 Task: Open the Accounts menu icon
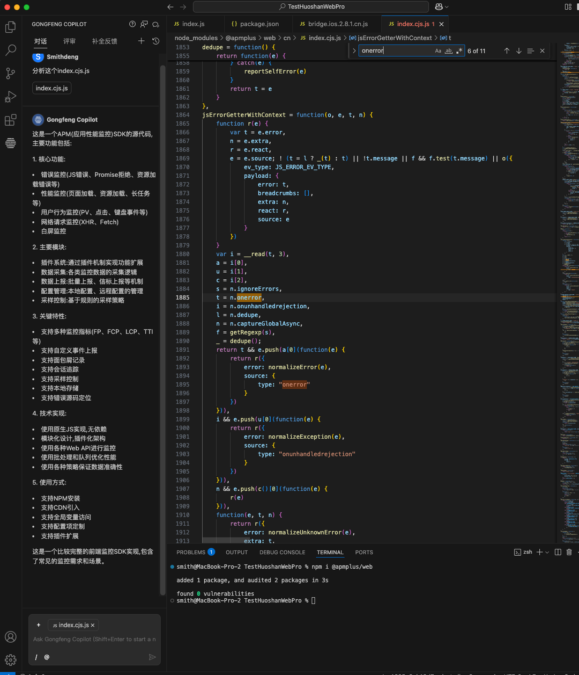point(11,637)
